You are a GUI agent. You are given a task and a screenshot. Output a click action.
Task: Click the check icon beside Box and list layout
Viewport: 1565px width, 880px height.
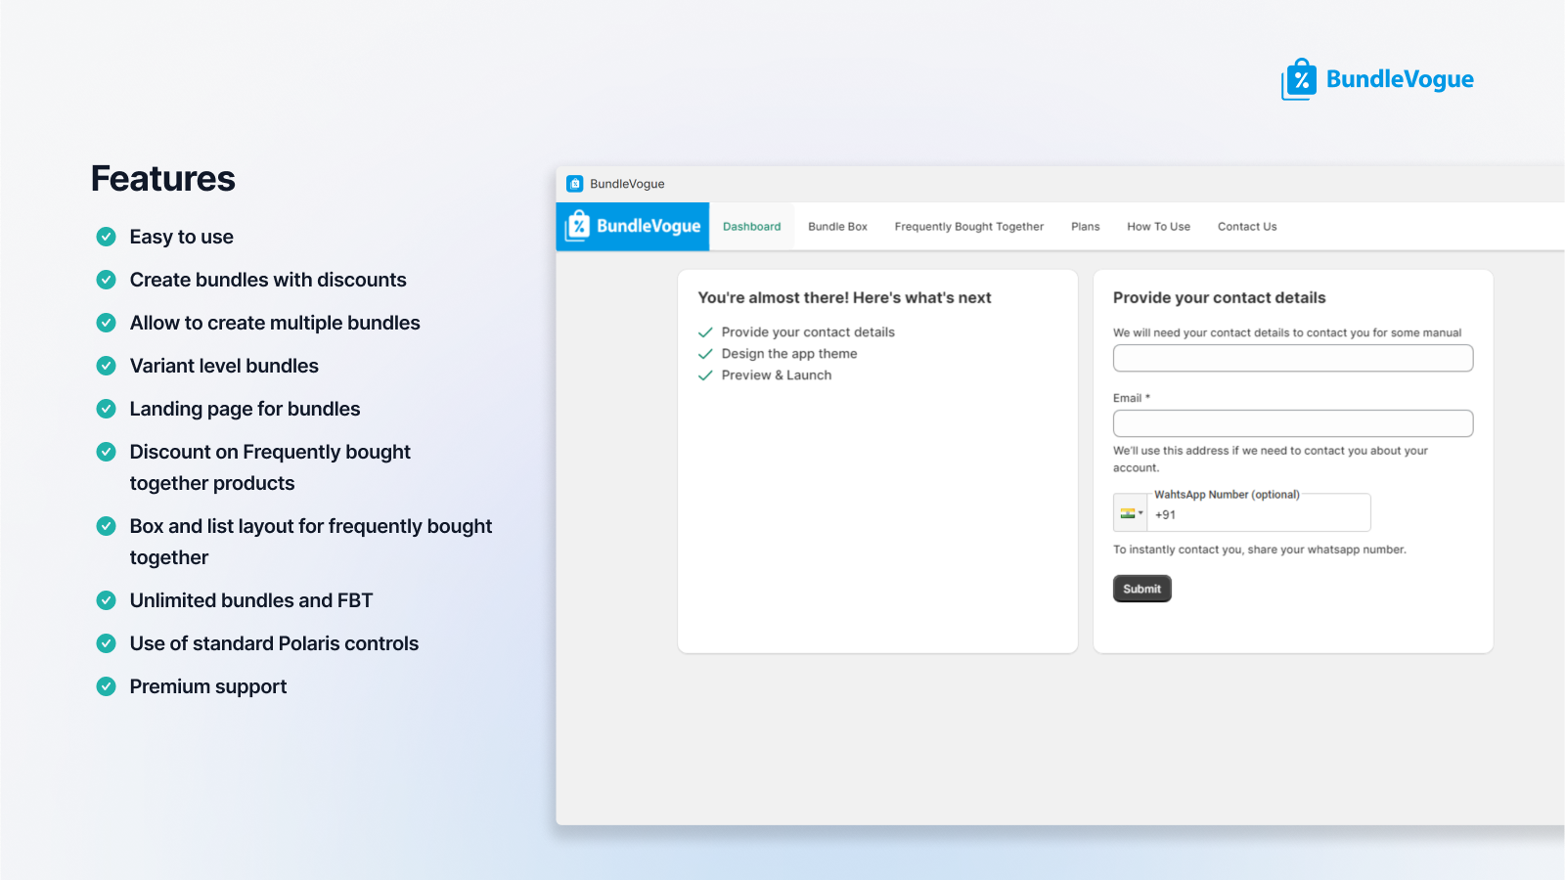[107, 526]
